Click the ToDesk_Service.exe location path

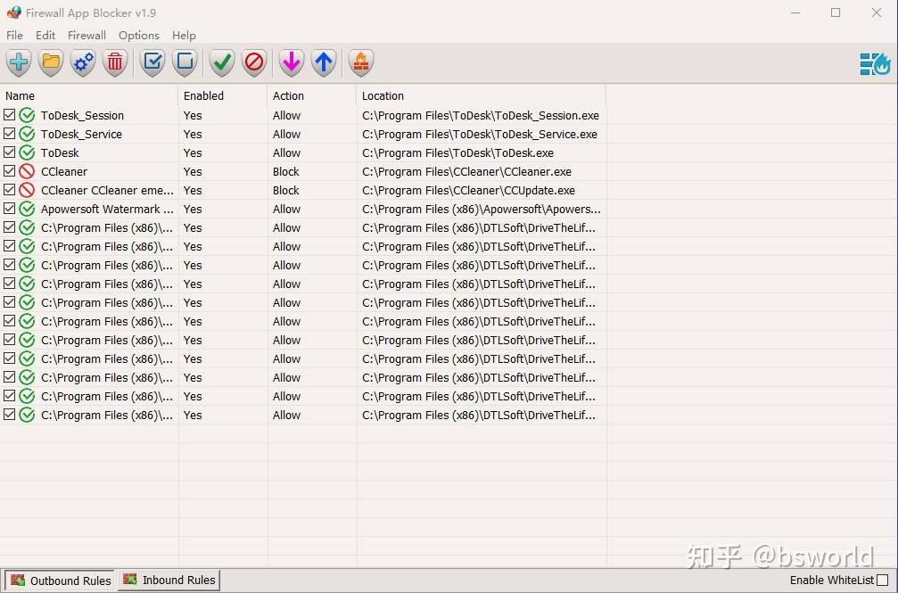[x=480, y=134]
